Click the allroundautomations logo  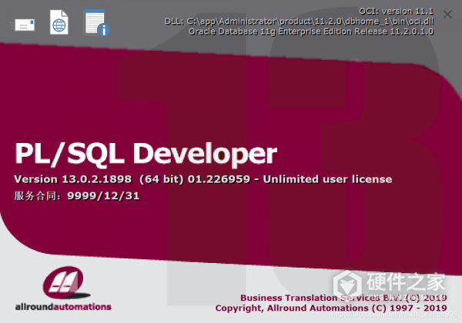63,288
